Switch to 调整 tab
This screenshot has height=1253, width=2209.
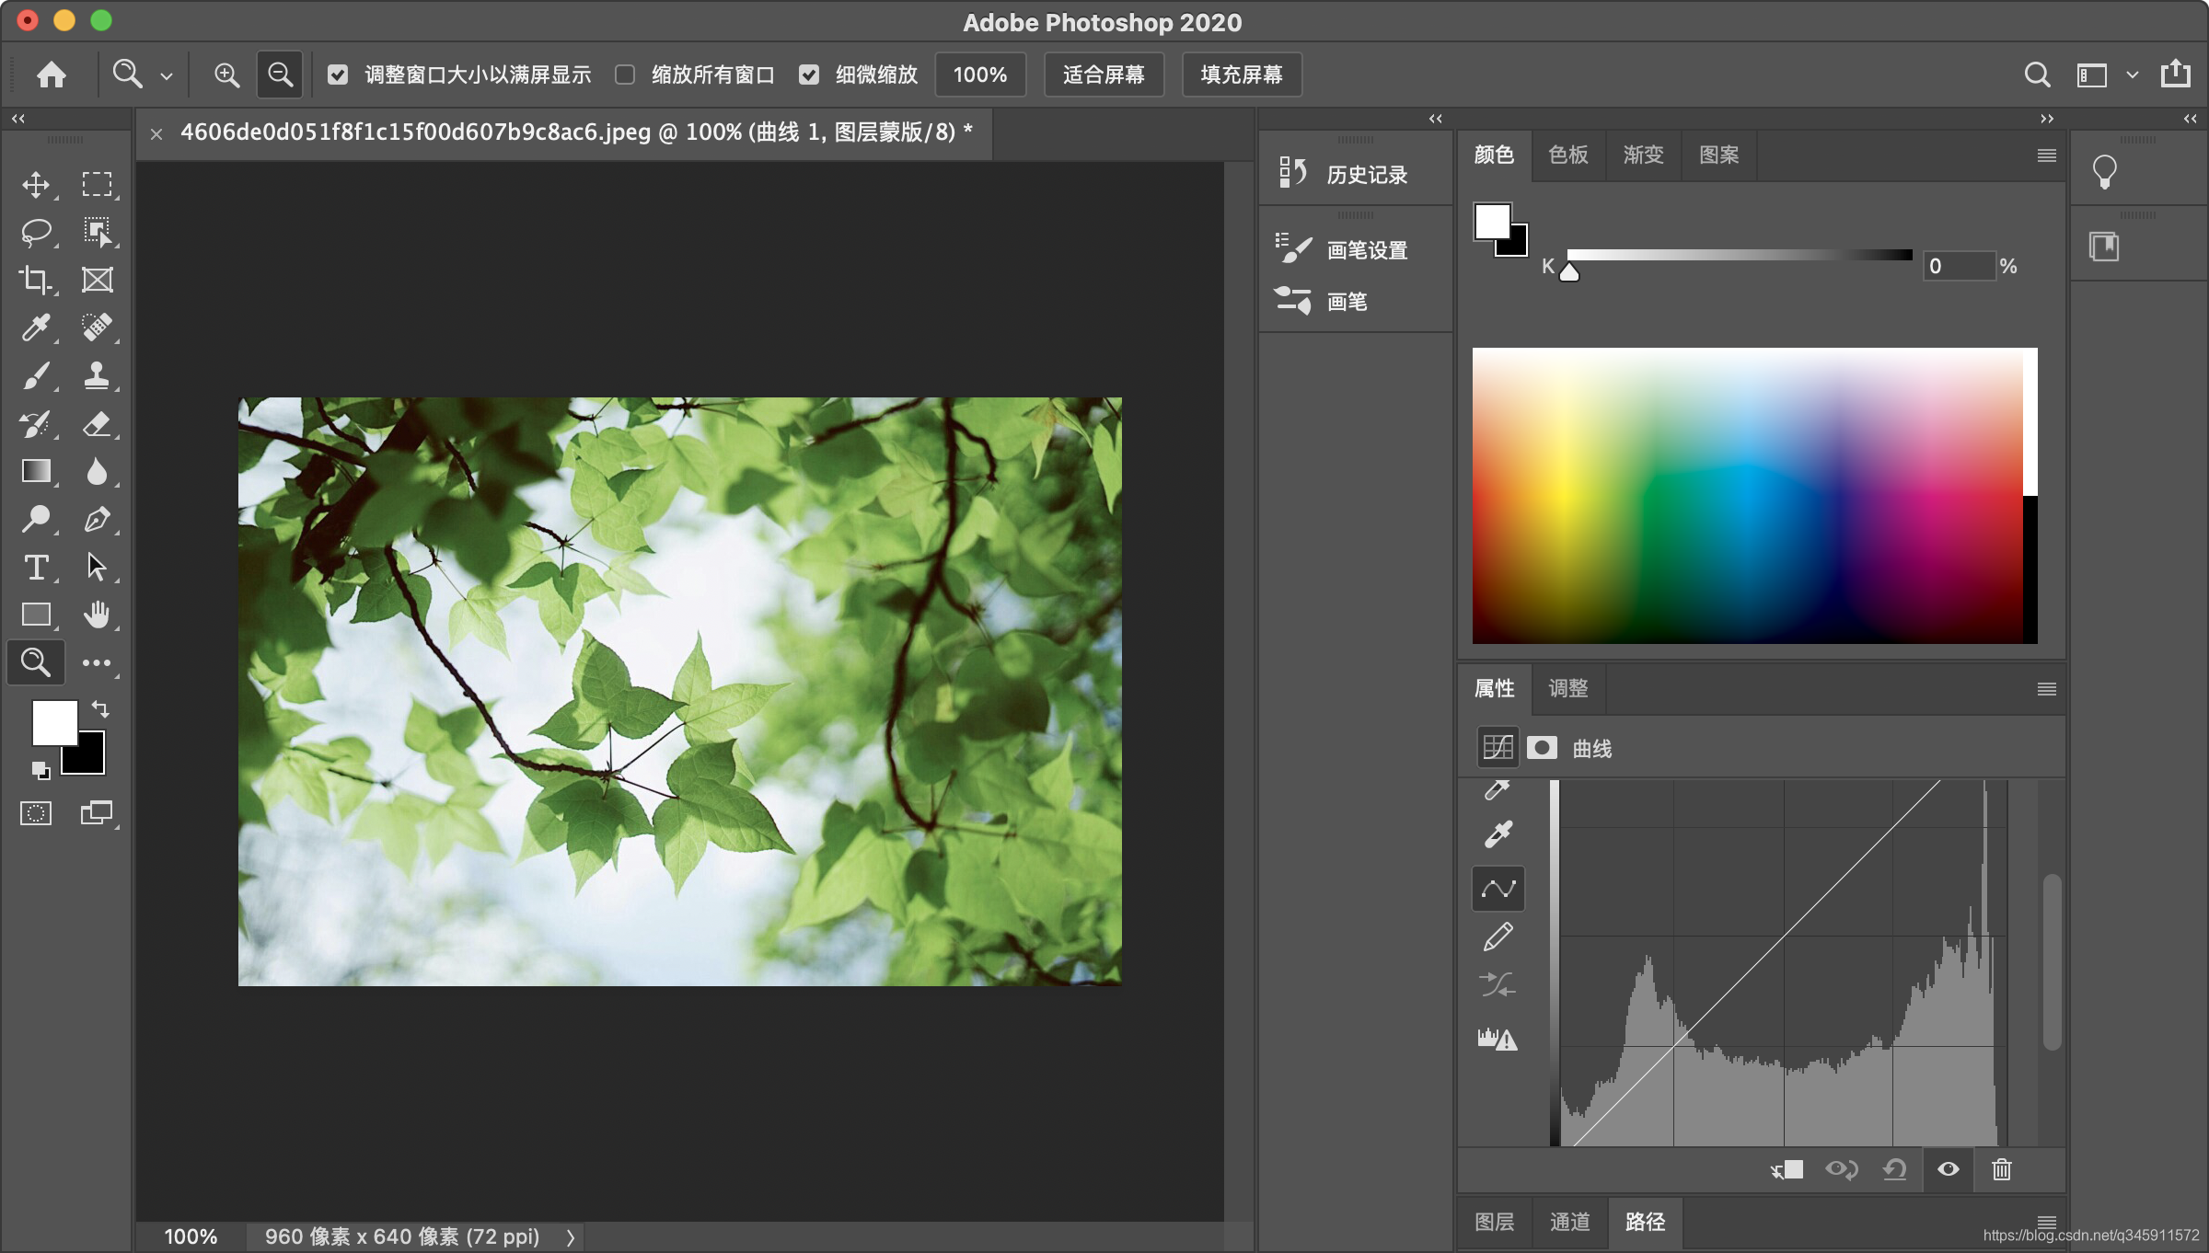click(x=1568, y=688)
